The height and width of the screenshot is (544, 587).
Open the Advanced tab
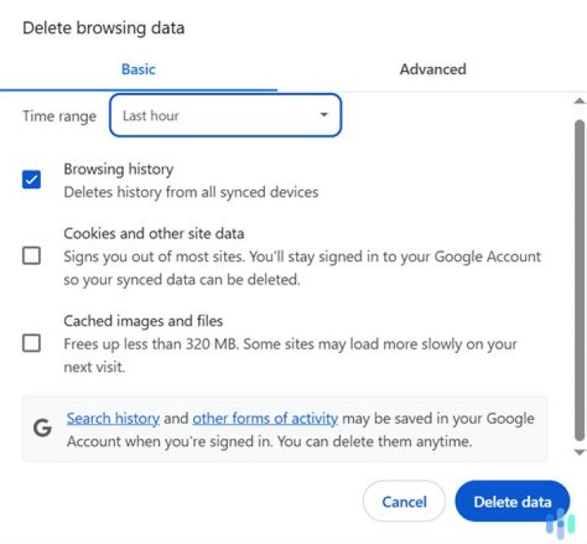pyautogui.click(x=432, y=69)
